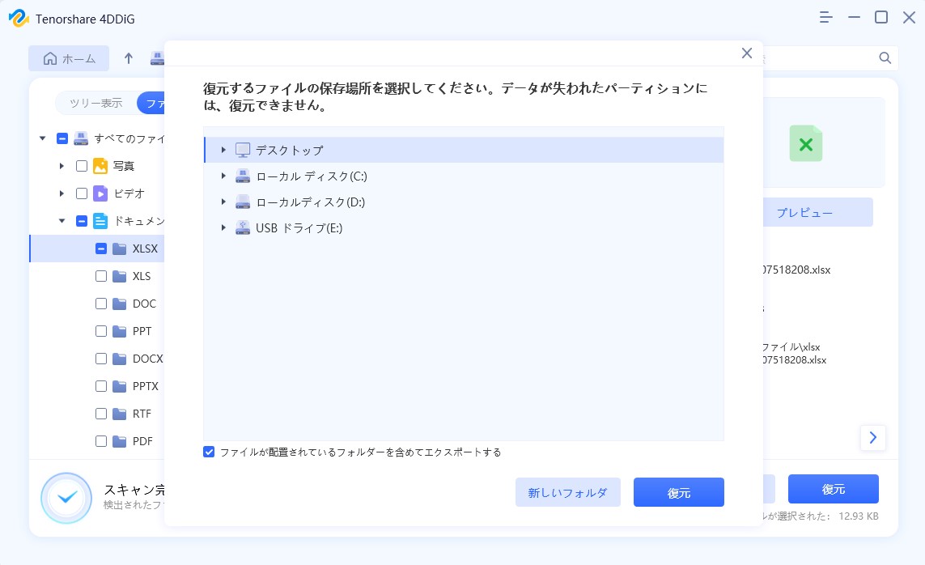Click the ドキュメント document category icon

100,221
